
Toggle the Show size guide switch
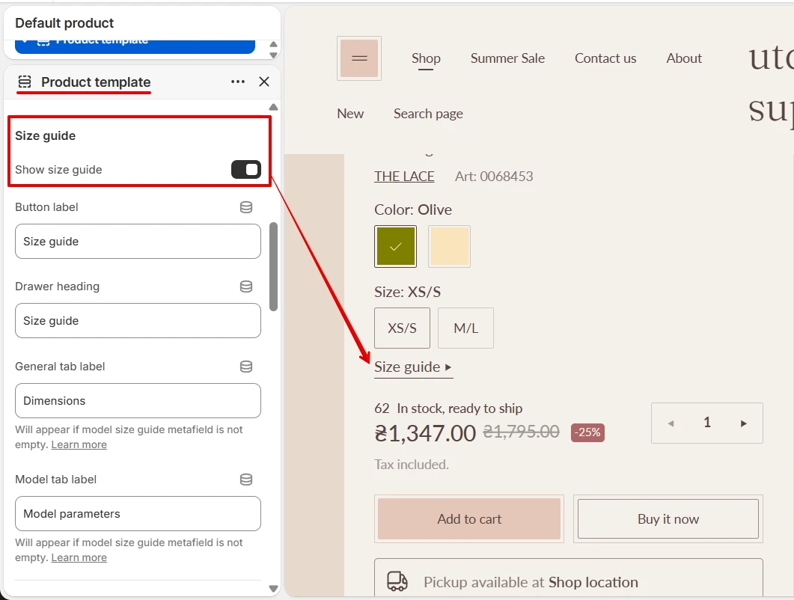pyautogui.click(x=246, y=170)
